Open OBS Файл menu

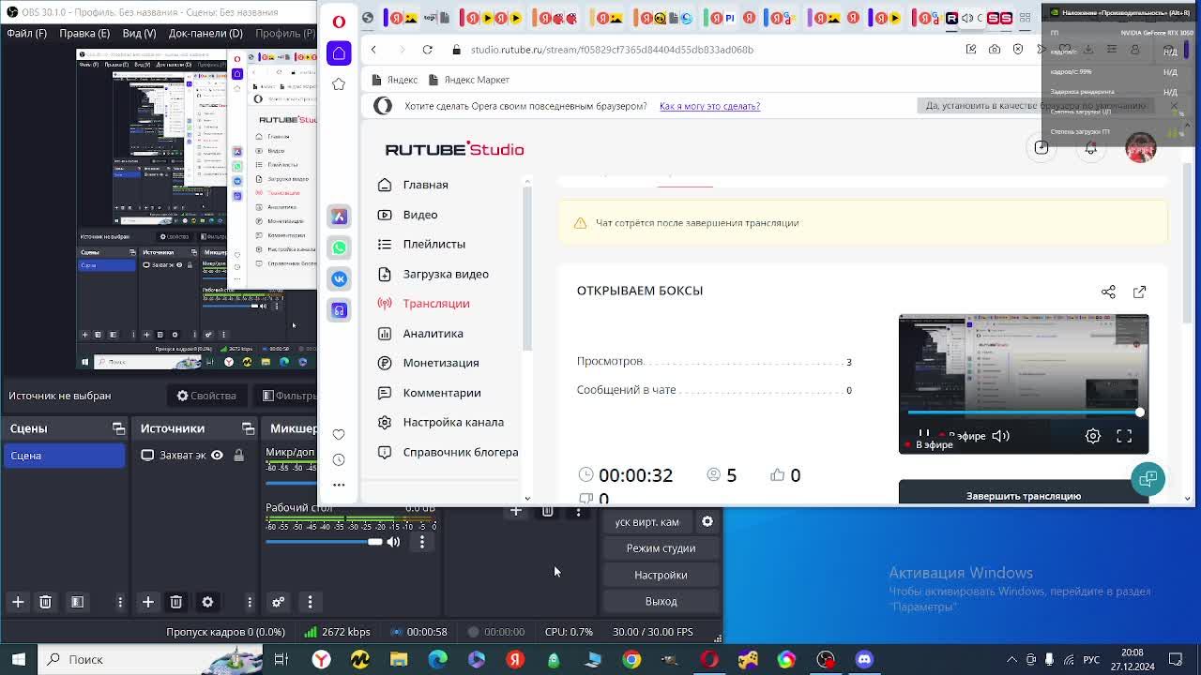[26, 33]
